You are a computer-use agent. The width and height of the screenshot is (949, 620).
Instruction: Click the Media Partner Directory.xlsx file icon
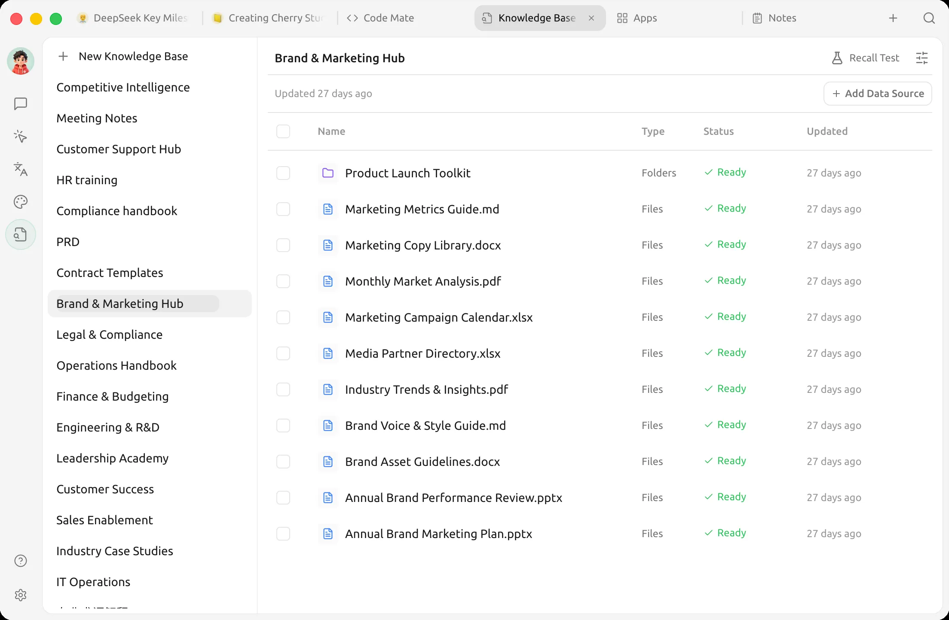[x=328, y=353]
